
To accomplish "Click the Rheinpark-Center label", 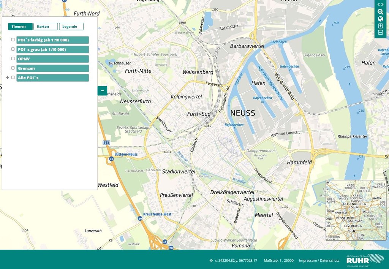I will pyautogui.click(x=352, y=136).
